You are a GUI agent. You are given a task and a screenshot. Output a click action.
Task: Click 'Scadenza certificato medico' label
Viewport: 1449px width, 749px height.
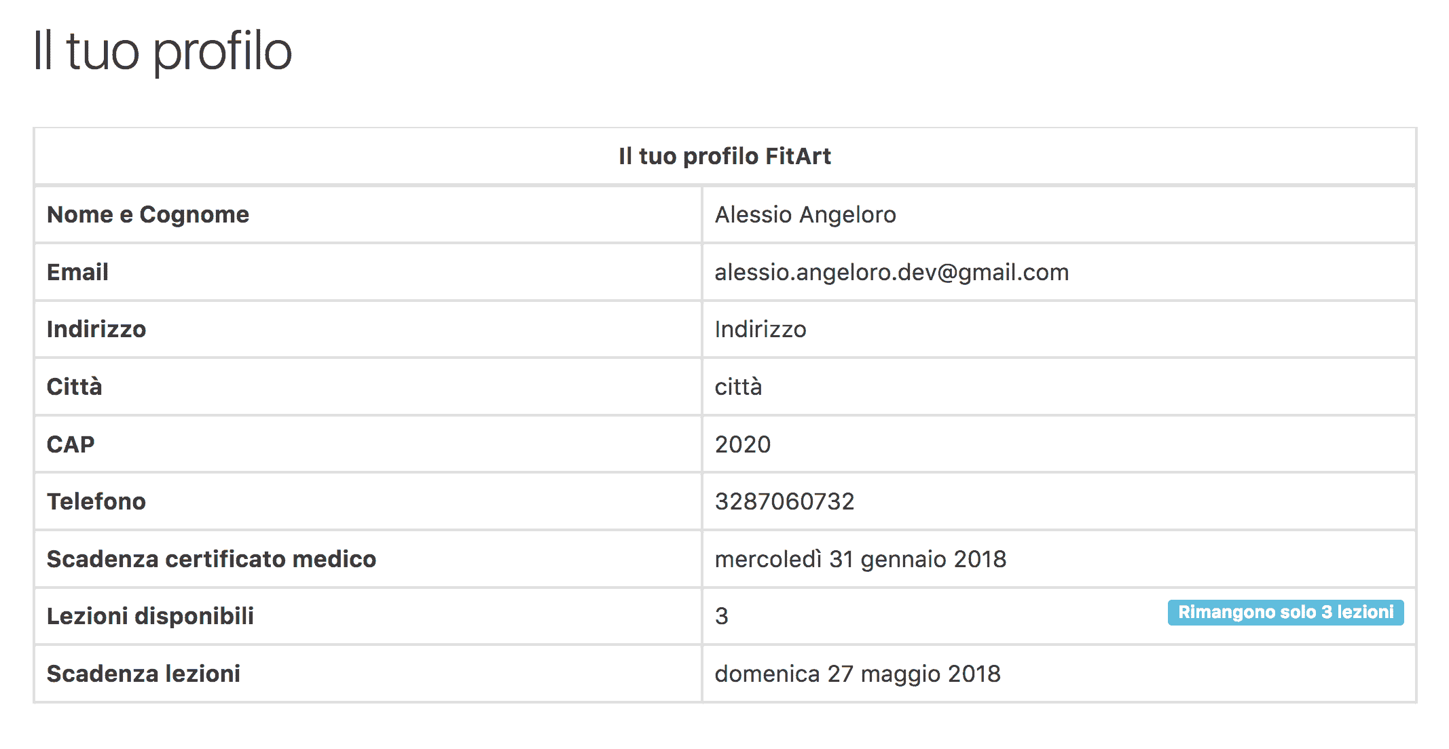click(211, 559)
